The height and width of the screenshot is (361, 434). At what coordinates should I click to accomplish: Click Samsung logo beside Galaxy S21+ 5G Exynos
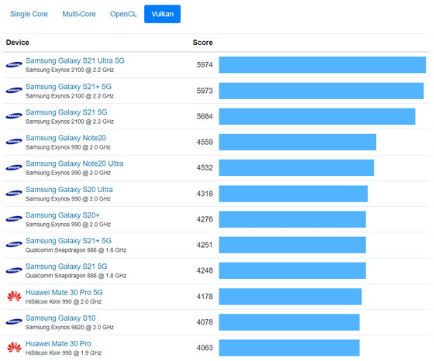[14, 91]
